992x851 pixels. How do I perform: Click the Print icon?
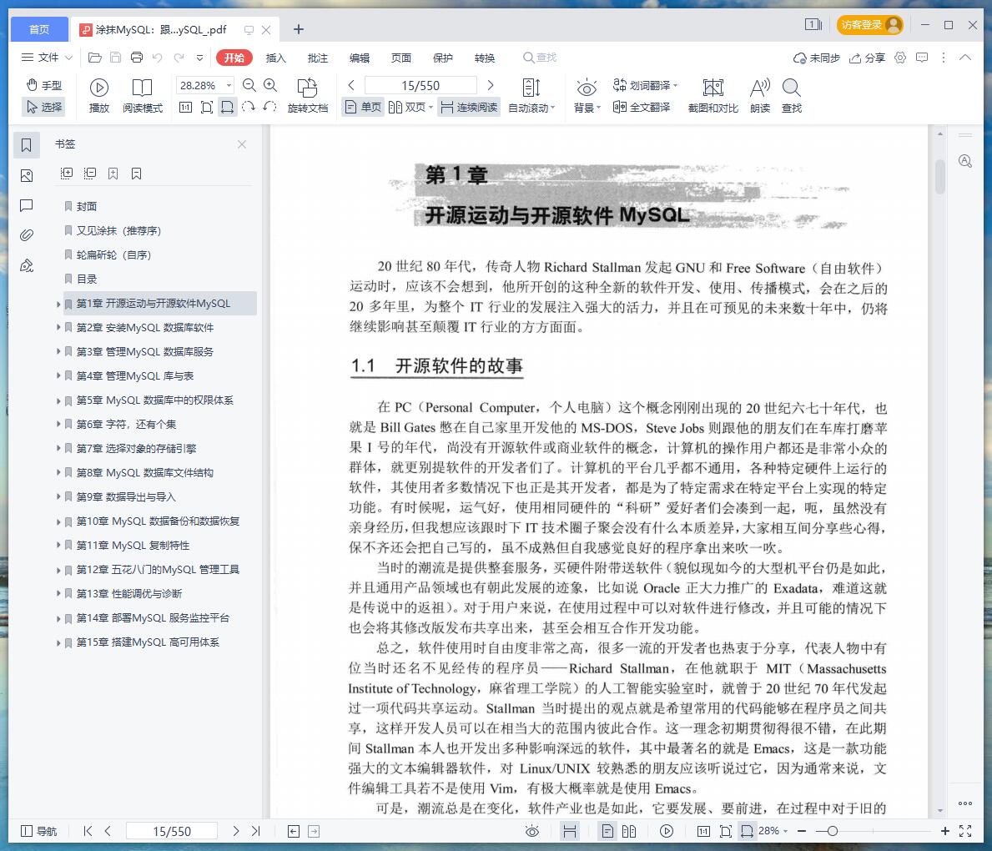tap(137, 58)
